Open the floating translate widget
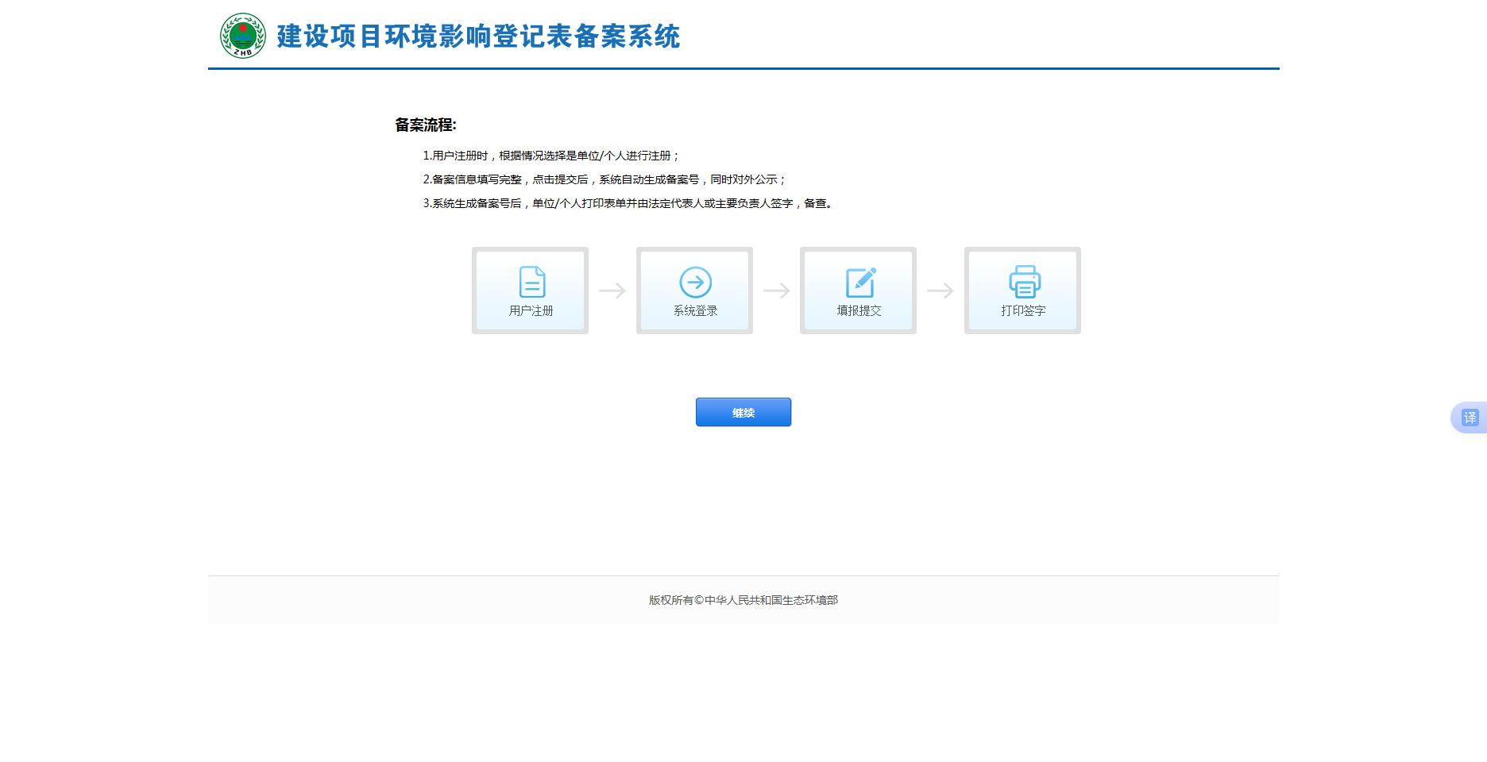The image size is (1487, 762). pos(1469,418)
